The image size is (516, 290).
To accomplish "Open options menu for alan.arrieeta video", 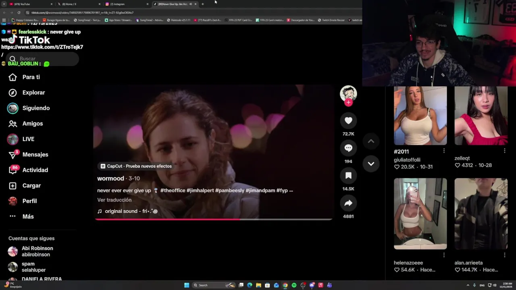I will 504,255.
